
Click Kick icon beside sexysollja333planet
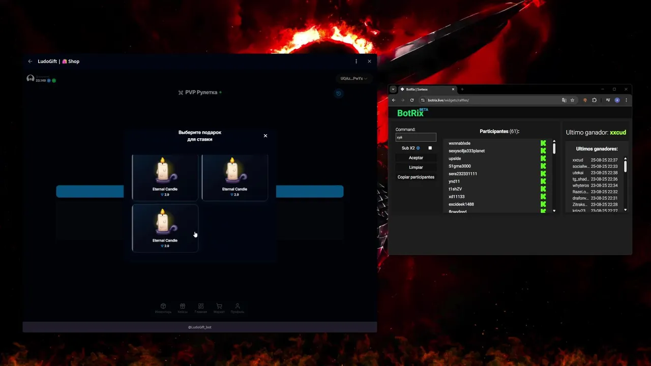543,150
